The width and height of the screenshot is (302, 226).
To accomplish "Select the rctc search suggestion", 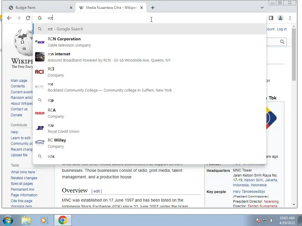I will tap(150, 156).
